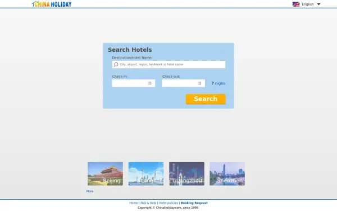Click the orange Search button
Image resolution: width=337 pixels, height=211 pixels.
point(206,99)
